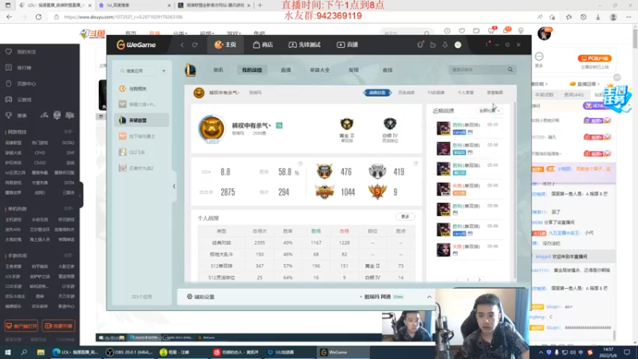
Task: Select 与我相关 in WeGame sidebar
Action: tap(142, 89)
